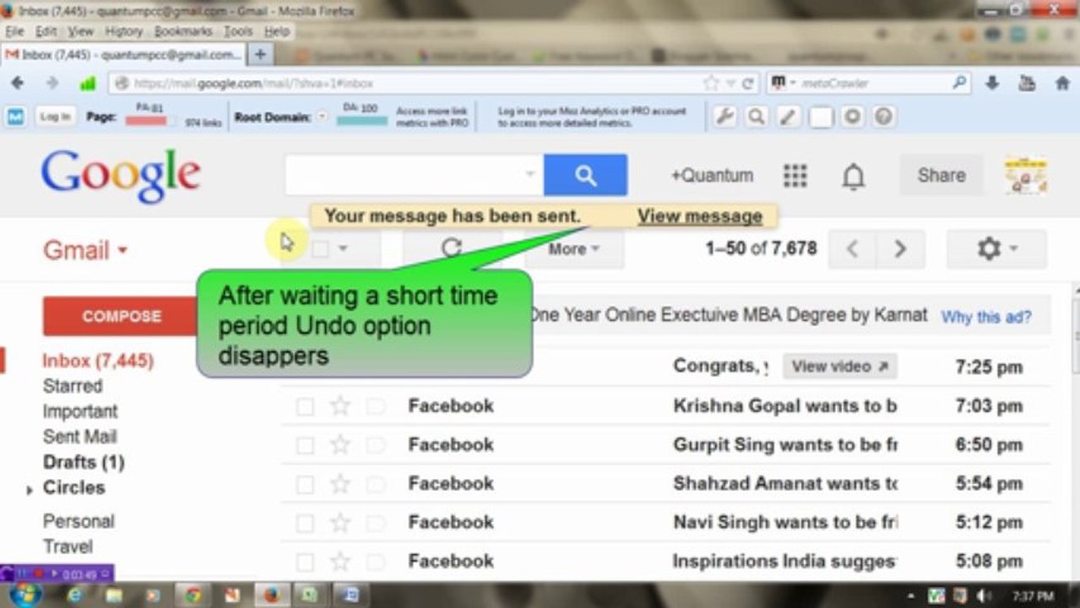The image size is (1080, 608).
Task: Open the Tools menu
Action: click(238, 31)
